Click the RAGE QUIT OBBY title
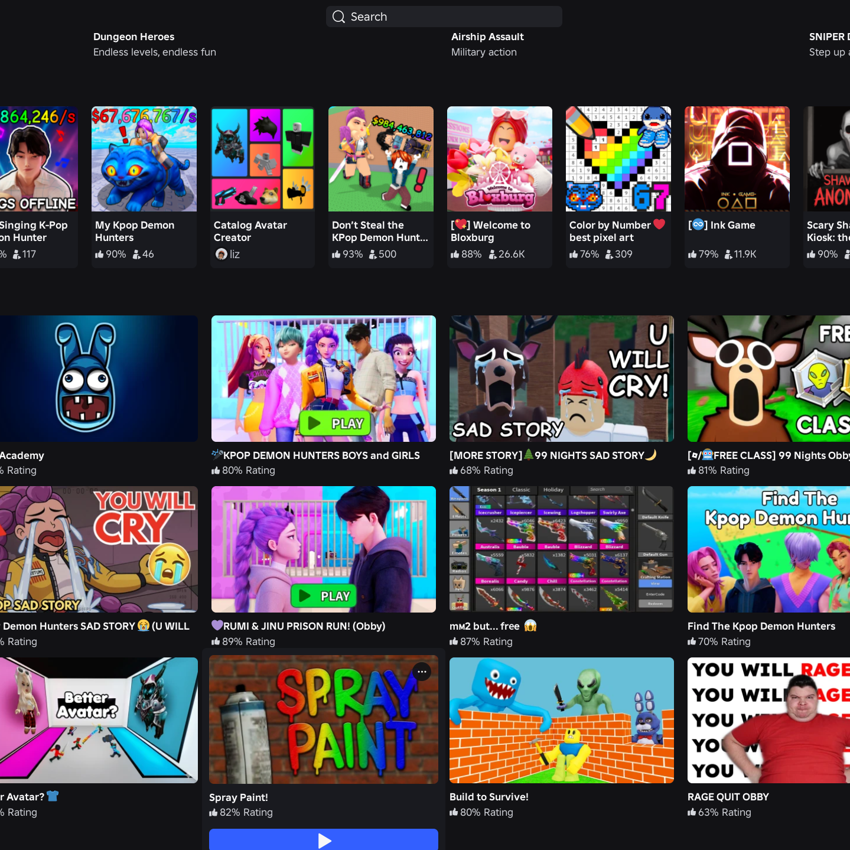Viewport: 850px width, 850px height. tap(728, 797)
